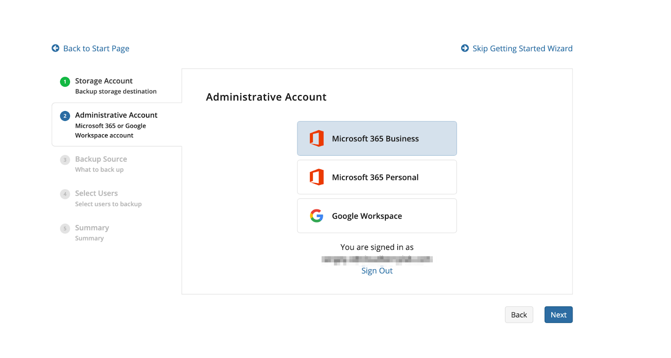Click the Administrative Account panel heading

266,97
